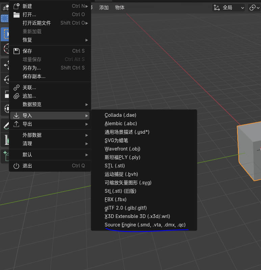Open the pivot point icon dropdown

(x=255, y=8)
